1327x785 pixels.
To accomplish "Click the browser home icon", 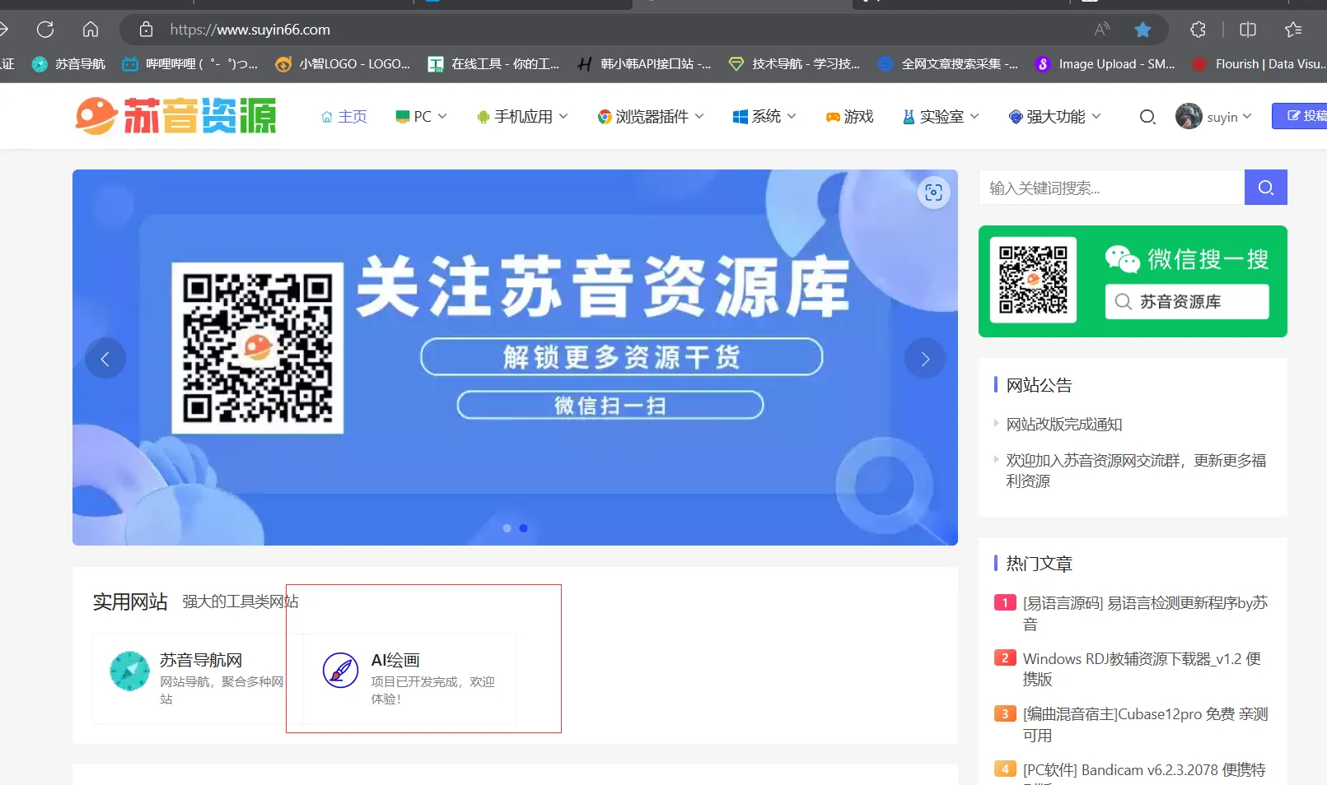I will [x=91, y=30].
